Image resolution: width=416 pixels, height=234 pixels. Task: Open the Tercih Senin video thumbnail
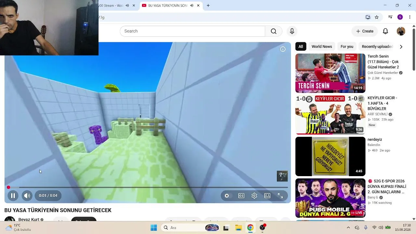330,73
